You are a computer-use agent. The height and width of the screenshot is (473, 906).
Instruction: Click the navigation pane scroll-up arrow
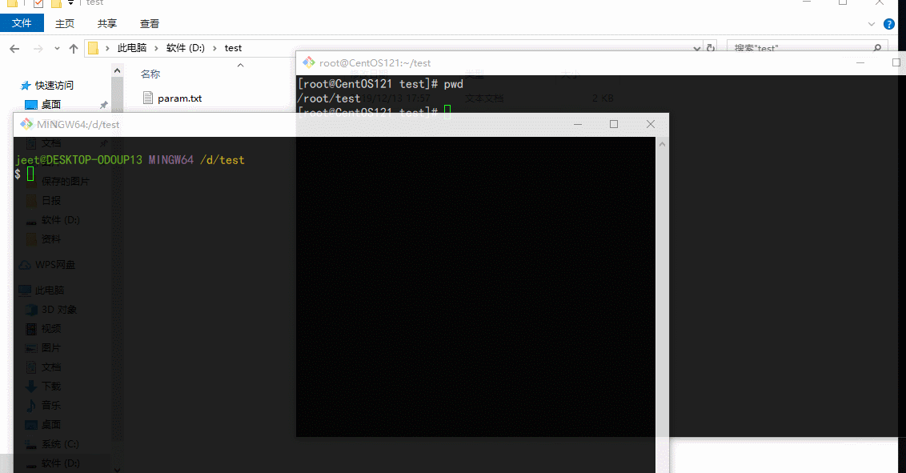click(118, 70)
